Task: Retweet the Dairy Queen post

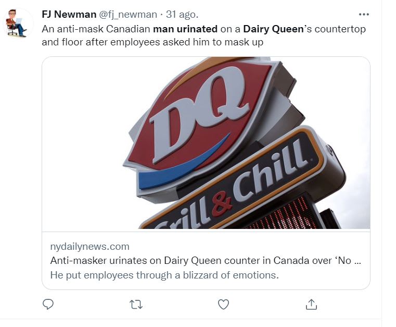Action: click(x=136, y=304)
